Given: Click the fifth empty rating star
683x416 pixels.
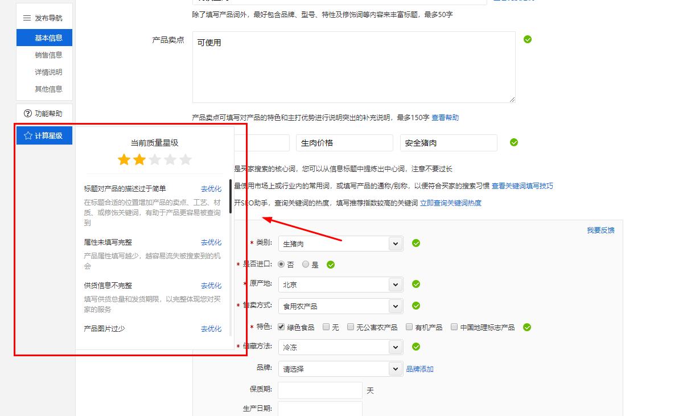Looking at the screenshot, I should [185, 160].
